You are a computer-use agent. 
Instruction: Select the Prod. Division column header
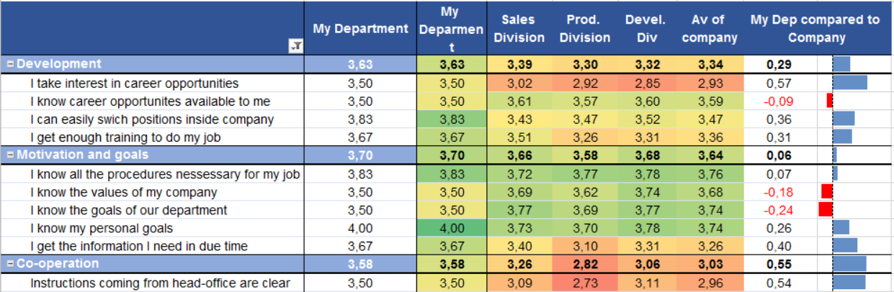click(x=584, y=29)
